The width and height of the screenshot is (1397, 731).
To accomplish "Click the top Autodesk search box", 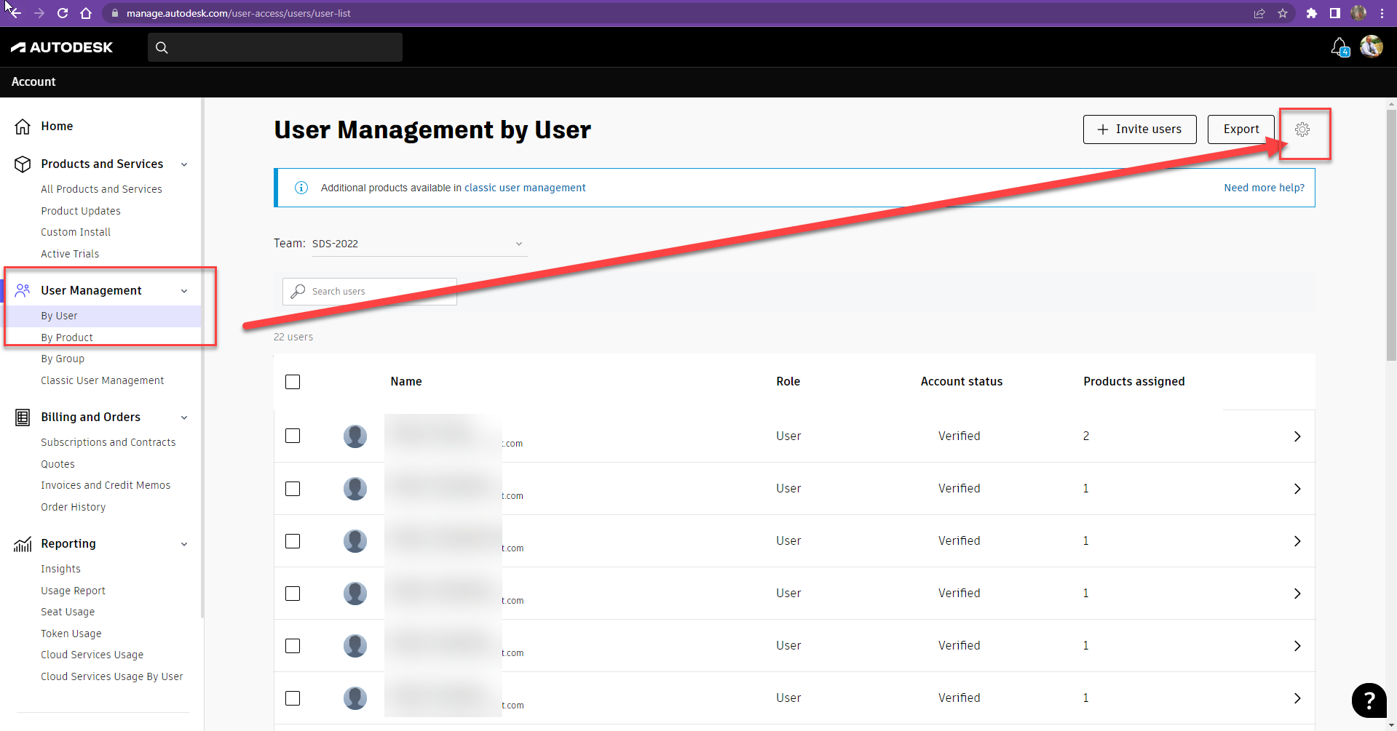I will pos(275,47).
